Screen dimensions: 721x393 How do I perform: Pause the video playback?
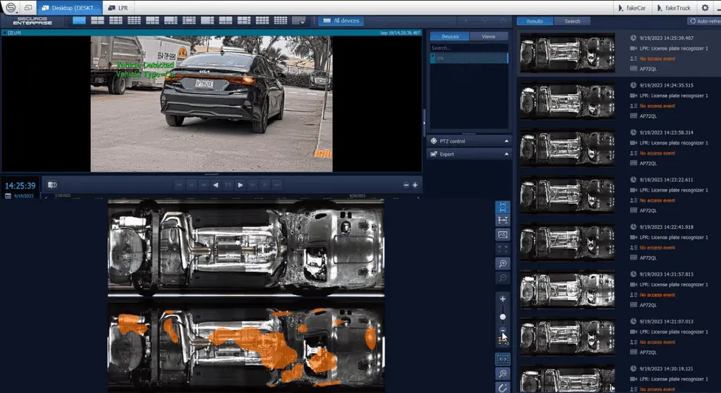pos(228,185)
